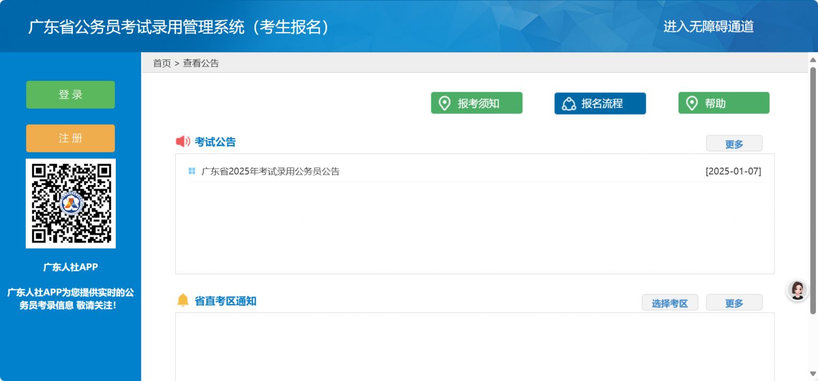Click the text 广东人社APP为您提供实时的公务员考录信息
This screenshot has width=818, height=381.
pyautogui.click(x=70, y=299)
